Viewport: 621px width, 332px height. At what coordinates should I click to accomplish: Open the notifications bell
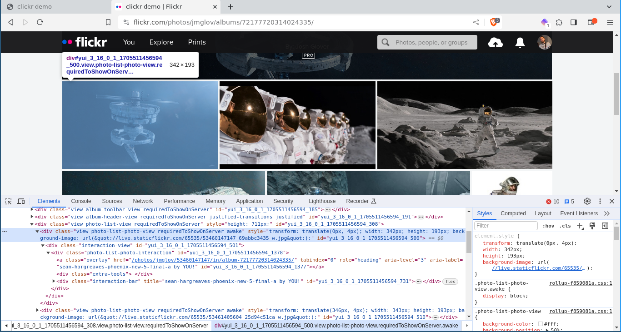520,42
